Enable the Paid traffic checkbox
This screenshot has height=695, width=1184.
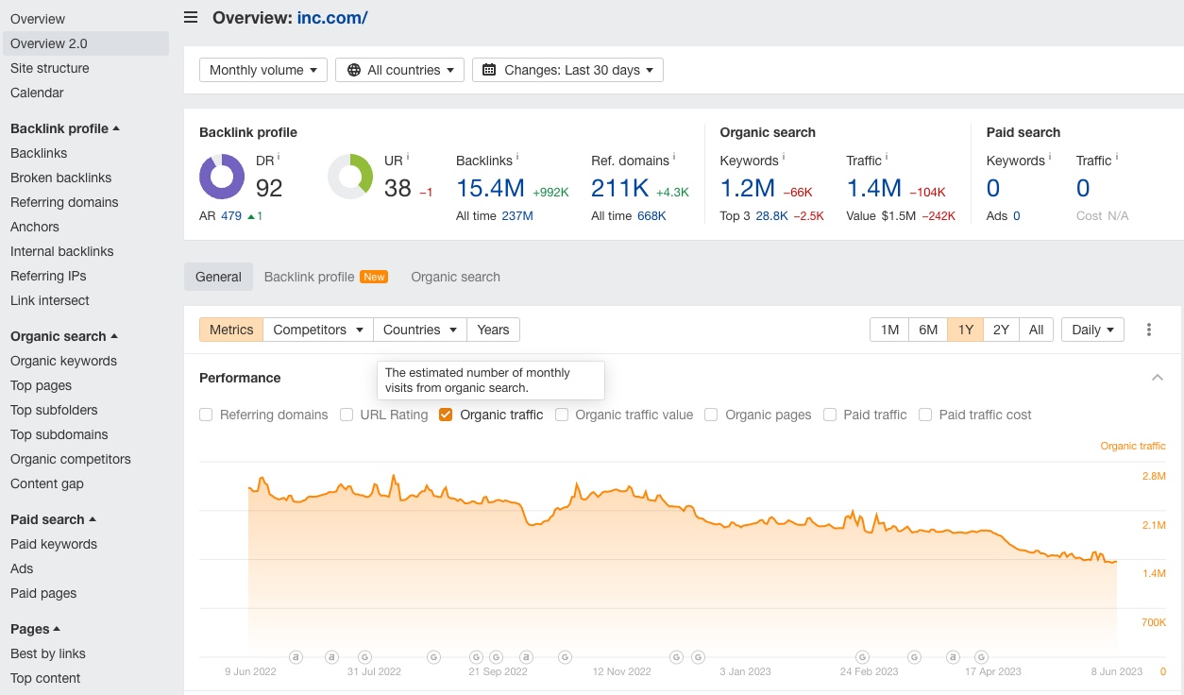[830, 415]
